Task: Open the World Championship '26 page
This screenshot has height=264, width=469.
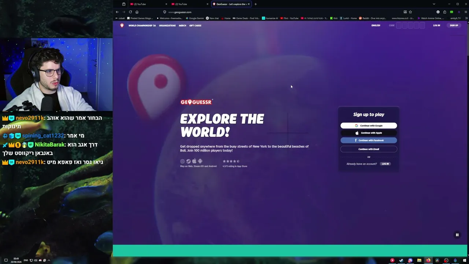Action: click(x=142, y=26)
